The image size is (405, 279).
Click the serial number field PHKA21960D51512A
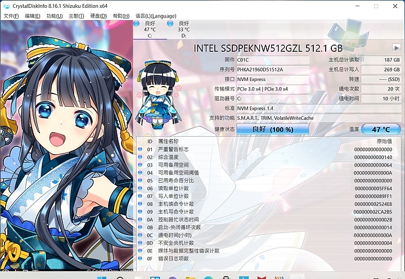[273, 70]
